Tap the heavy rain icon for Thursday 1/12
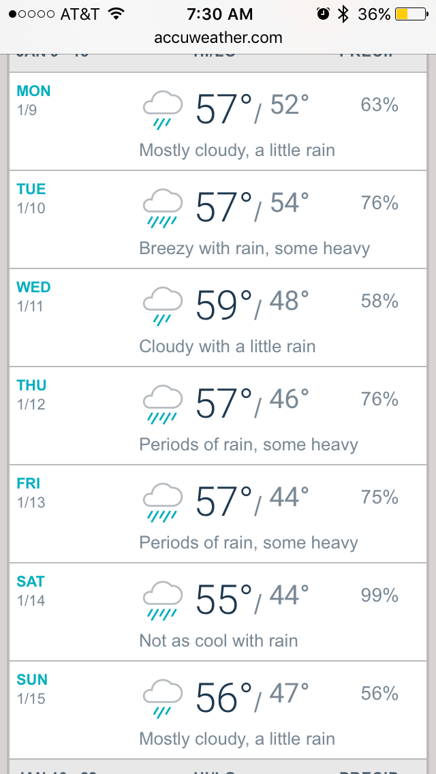 click(x=163, y=404)
